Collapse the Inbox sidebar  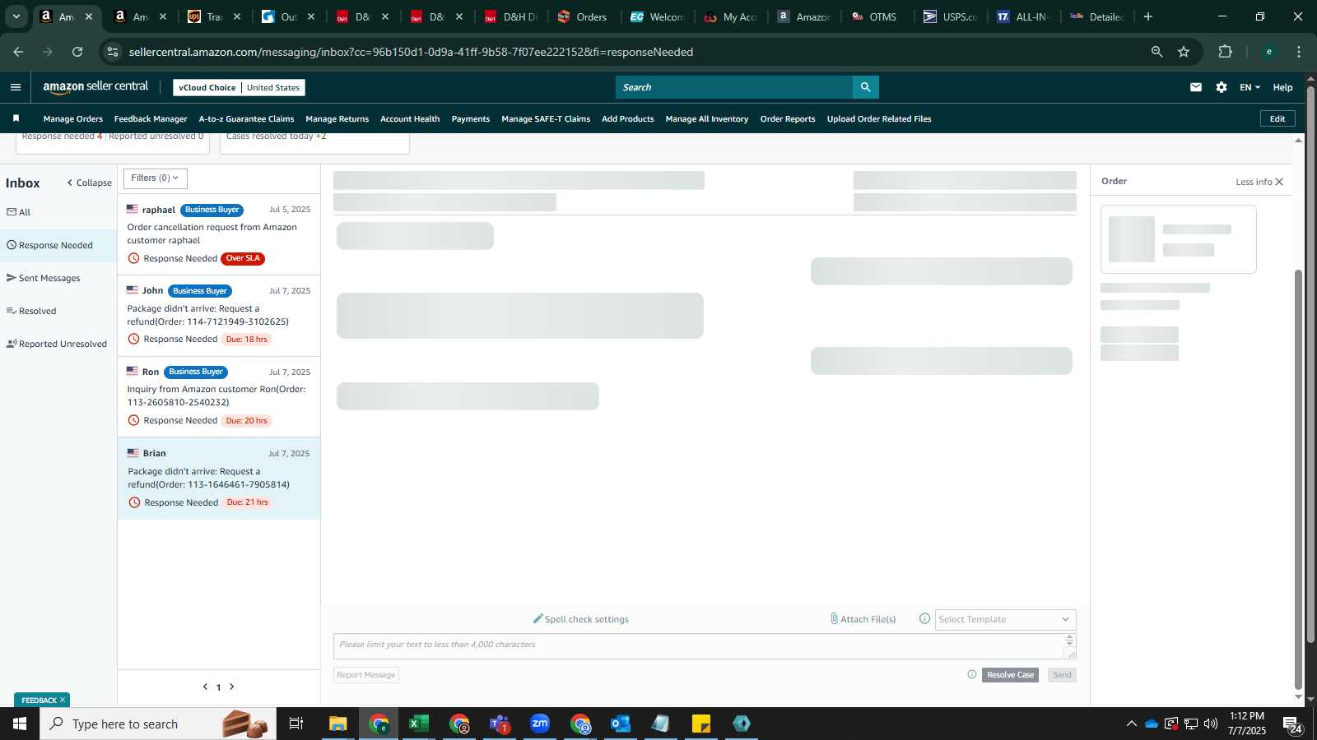tap(89, 183)
